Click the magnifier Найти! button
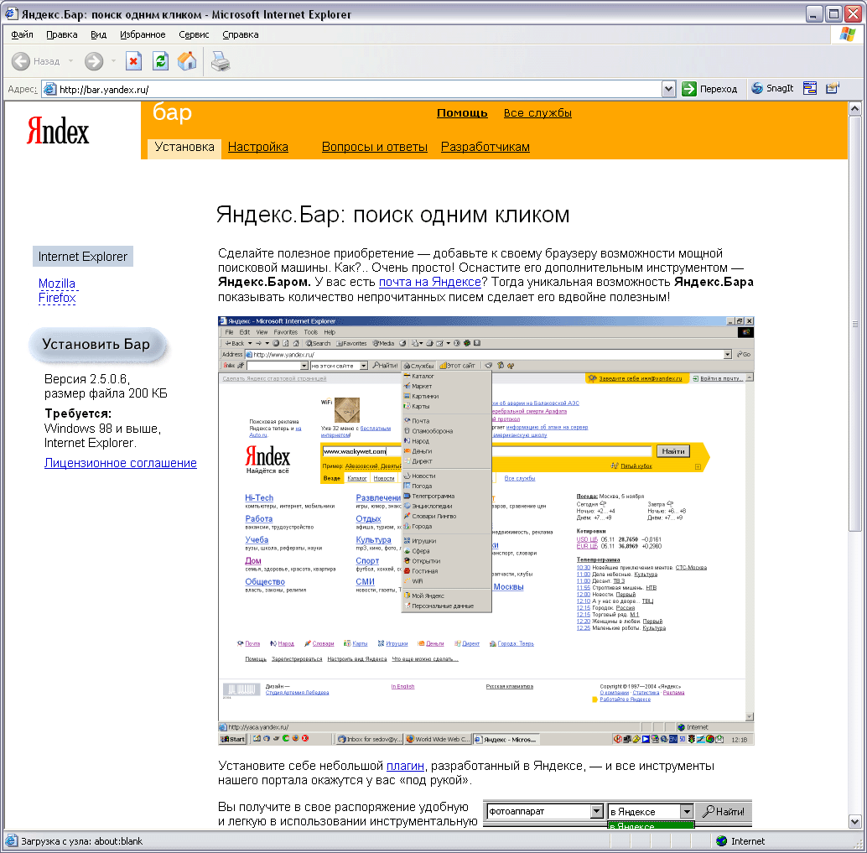Viewport: 867px width, 853px height. click(x=724, y=812)
